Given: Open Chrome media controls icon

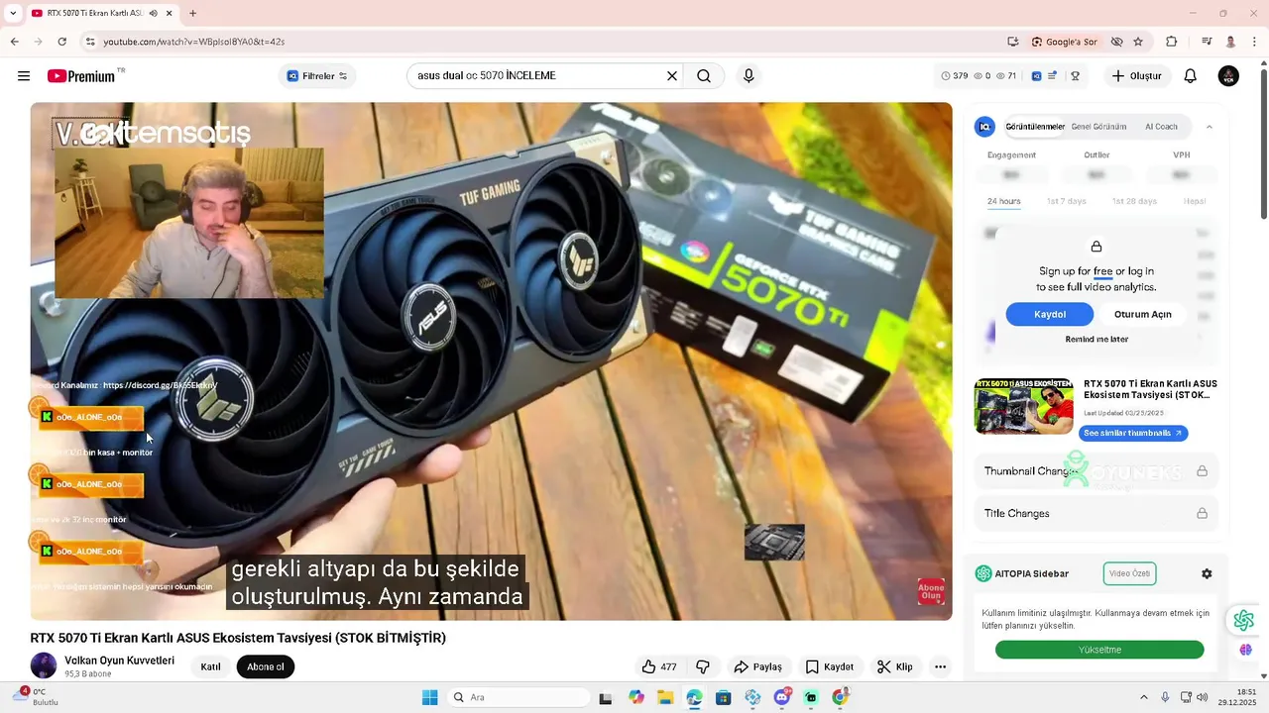Looking at the screenshot, I should 1207,42.
